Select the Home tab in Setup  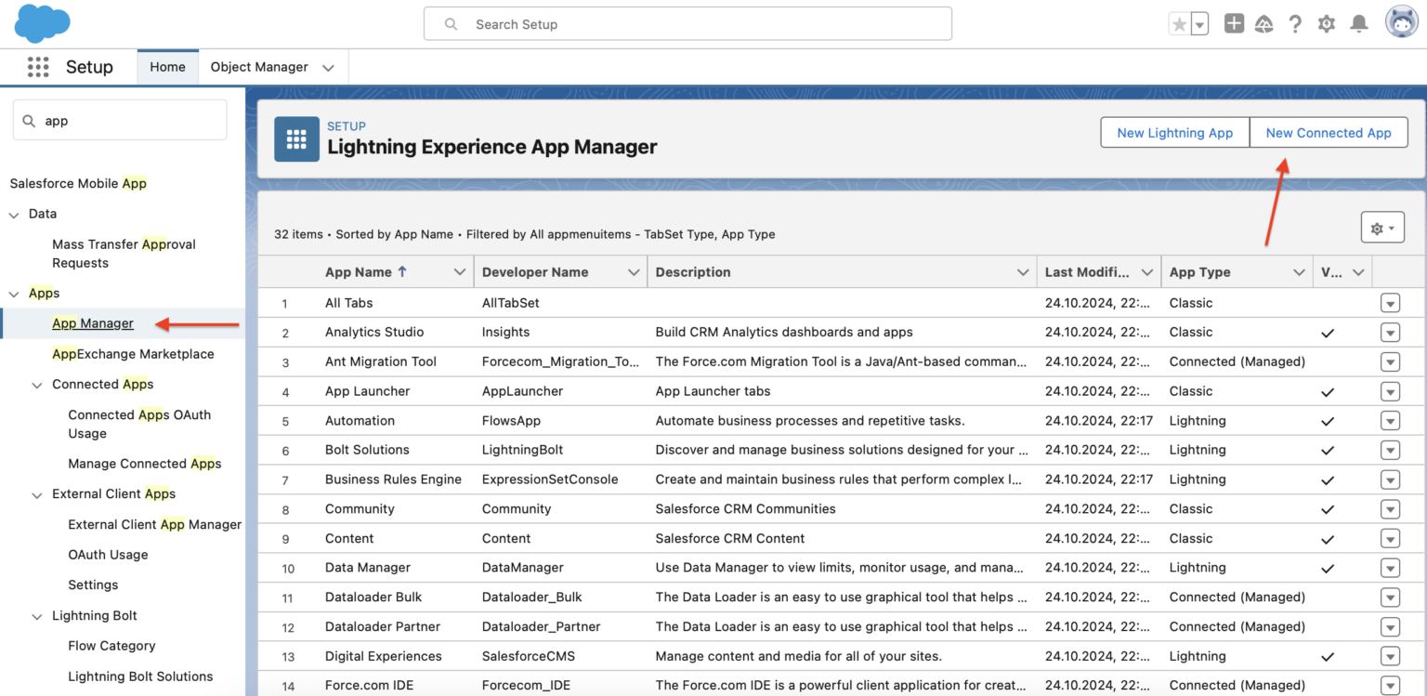[167, 67]
